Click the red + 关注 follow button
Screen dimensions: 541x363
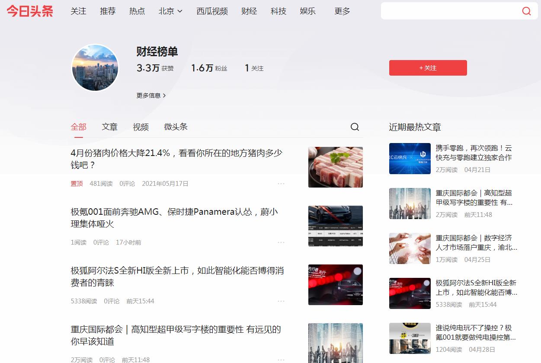[428, 68]
